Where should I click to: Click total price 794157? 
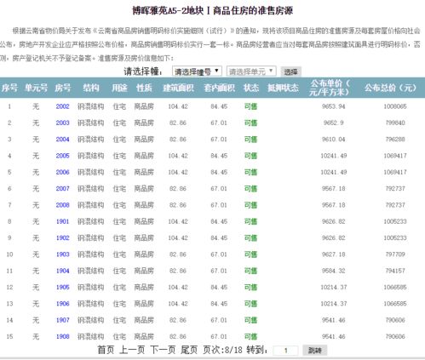coord(395,271)
